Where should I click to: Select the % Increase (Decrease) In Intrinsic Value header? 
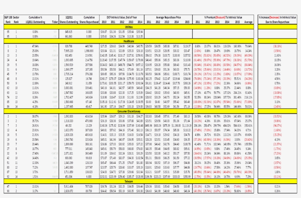click(x=279, y=17)
